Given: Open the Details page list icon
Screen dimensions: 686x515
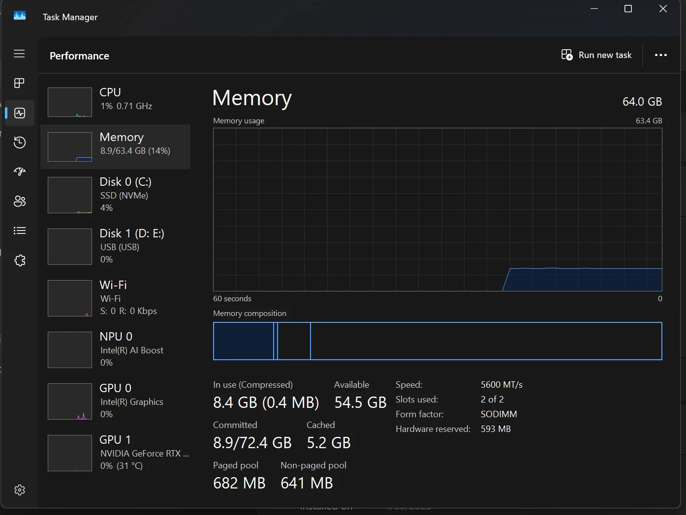Looking at the screenshot, I should pyautogui.click(x=20, y=230).
